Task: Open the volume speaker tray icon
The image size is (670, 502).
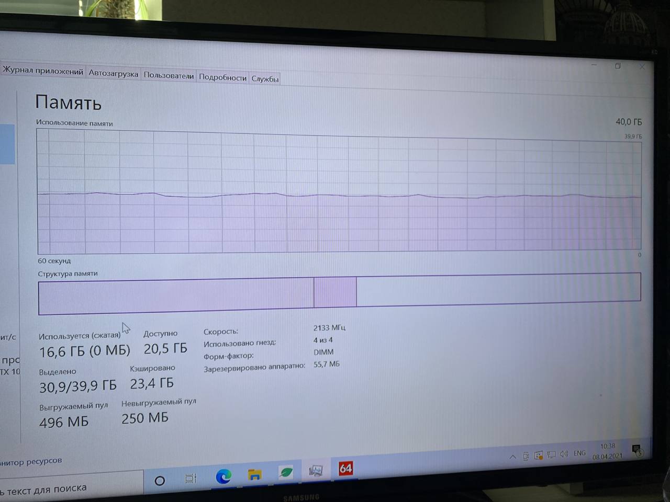Action: click(564, 454)
